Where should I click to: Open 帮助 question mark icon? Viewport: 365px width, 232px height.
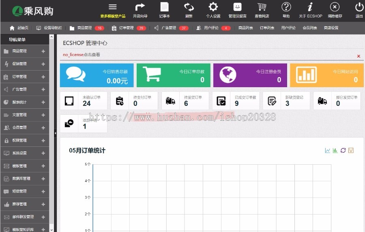pyautogui.click(x=286, y=7)
